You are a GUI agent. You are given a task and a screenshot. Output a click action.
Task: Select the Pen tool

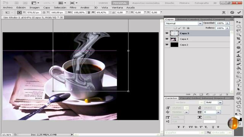[x=238, y=81]
